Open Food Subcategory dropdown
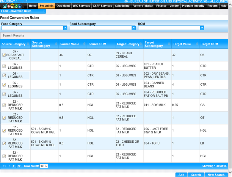 pyautogui.click(x=134, y=28)
